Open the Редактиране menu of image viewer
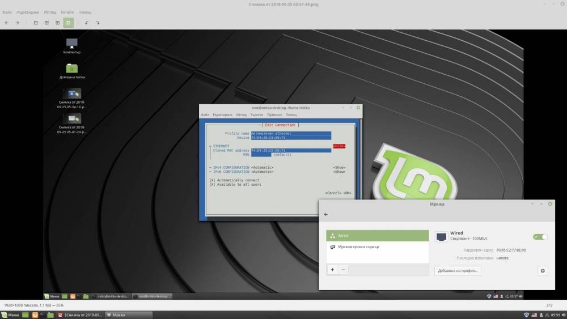This screenshot has height=319, width=567. [27, 12]
